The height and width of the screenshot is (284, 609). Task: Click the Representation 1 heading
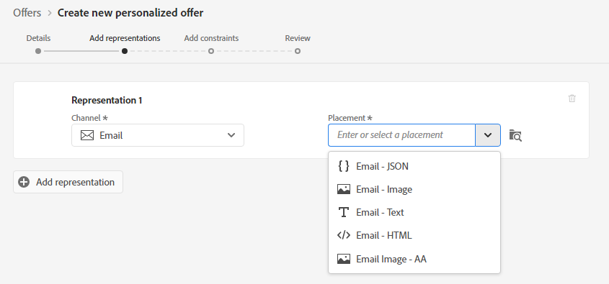click(107, 101)
